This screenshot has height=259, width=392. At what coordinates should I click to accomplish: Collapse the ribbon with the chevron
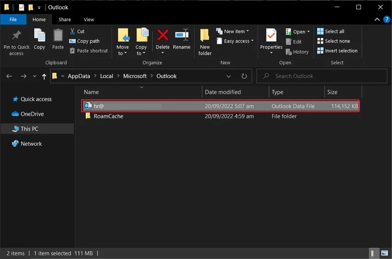pos(377,19)
